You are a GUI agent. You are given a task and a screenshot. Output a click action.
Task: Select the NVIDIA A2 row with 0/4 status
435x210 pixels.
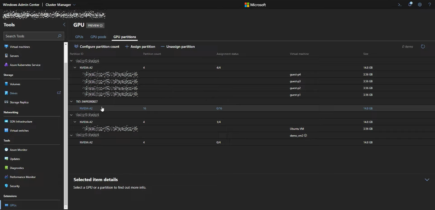[x=251, y=143]
